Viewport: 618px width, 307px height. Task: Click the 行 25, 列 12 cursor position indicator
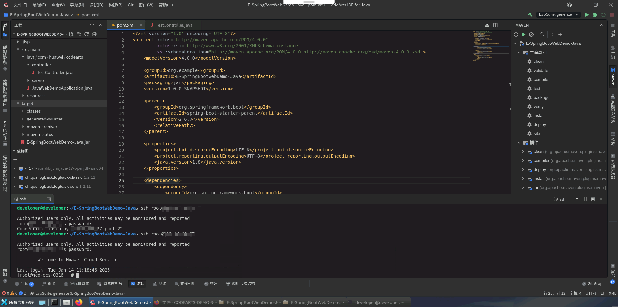point(554,293)
